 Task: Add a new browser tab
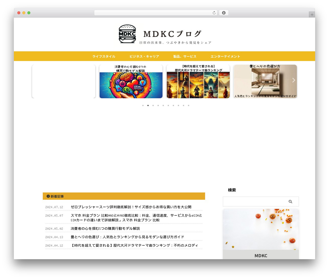click(x=312, y=15)
